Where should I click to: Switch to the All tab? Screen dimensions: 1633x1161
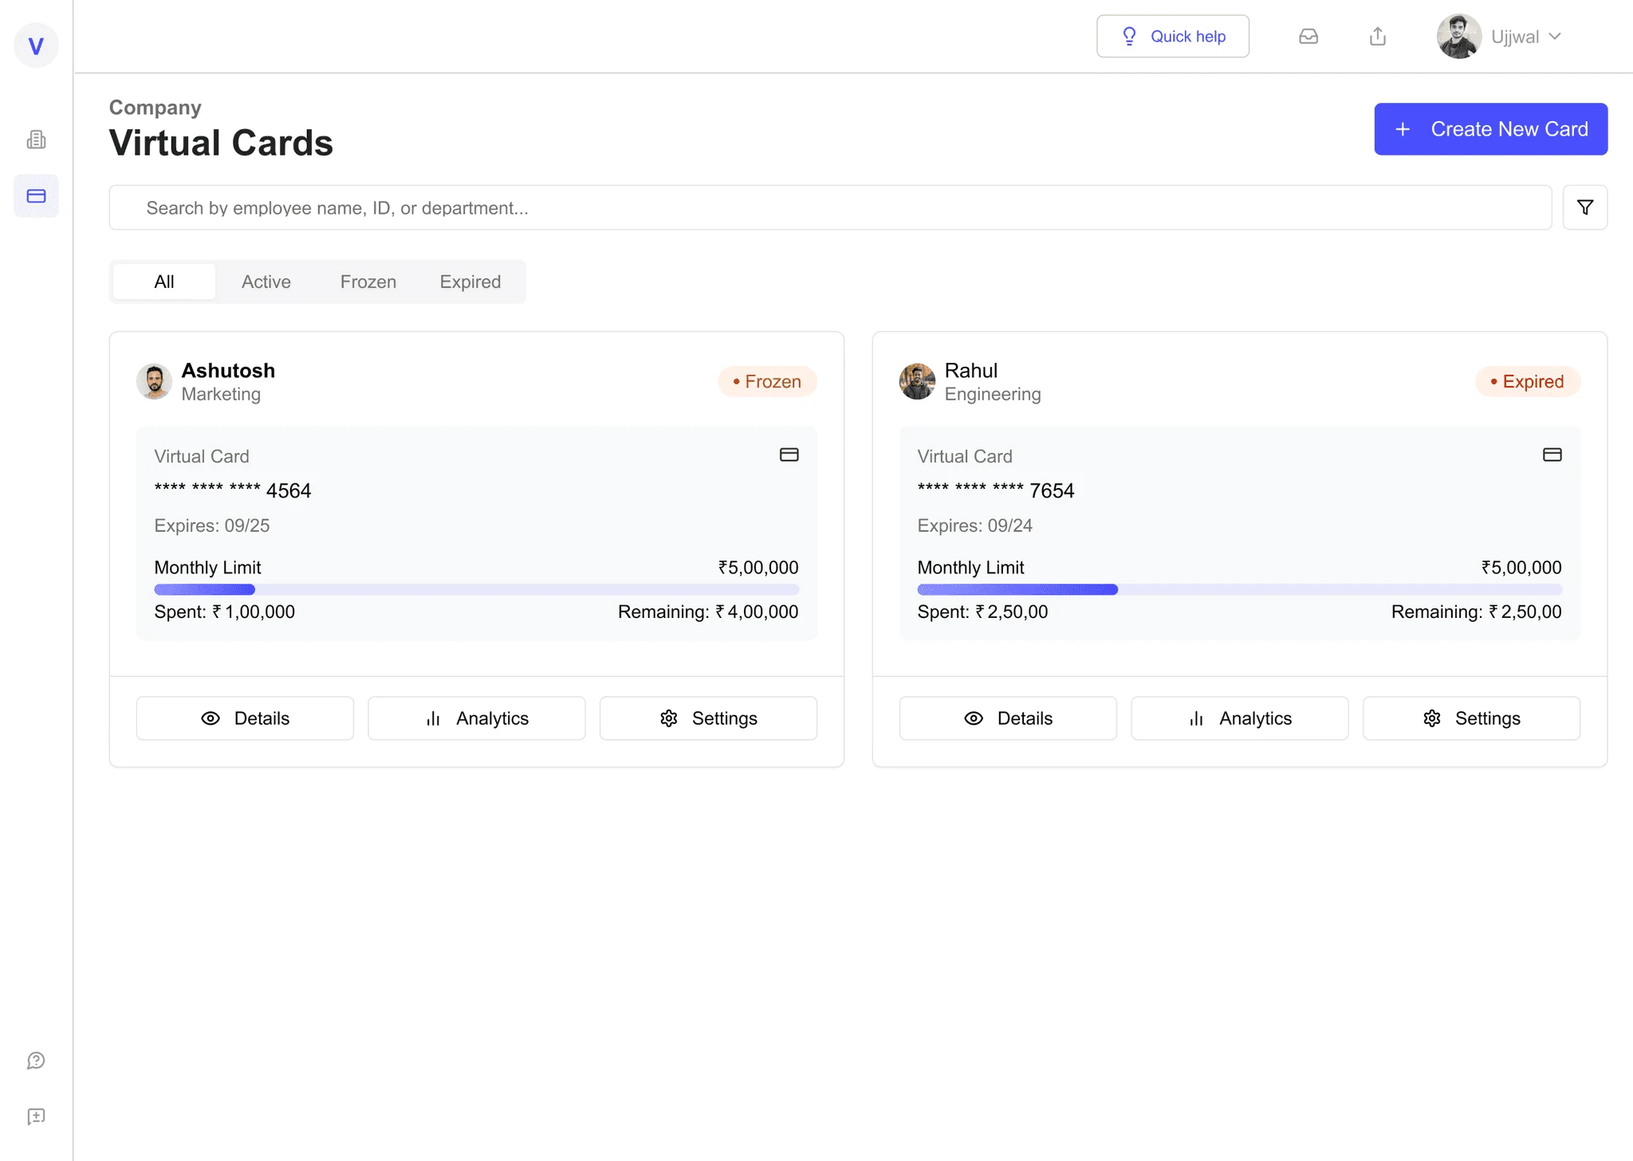pyautogui.click(x=164, y=281)
